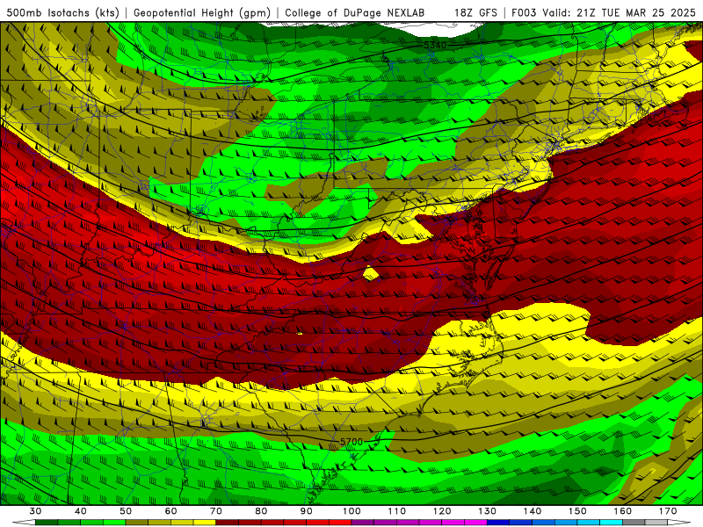Click the "Geopotential Height (gpm)" title text
Viewport: 703px width, 527px height.
[x=202, y=12]
